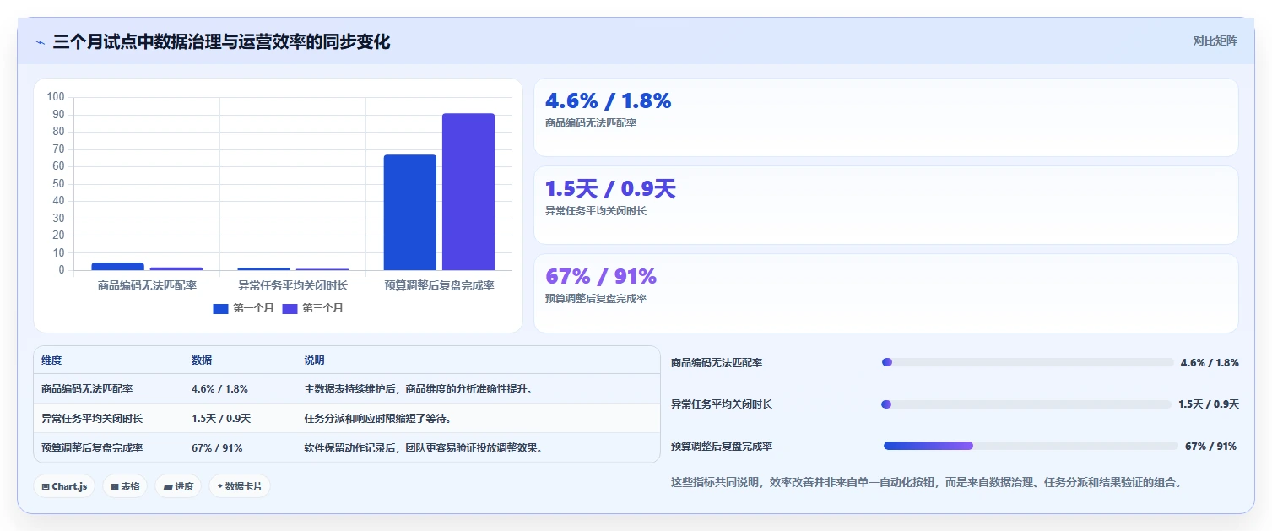This screenshot has width=1272, height=531.
Task: Click the 第一个月 bar for 预算调整后复盘完成率
Action: pos(410,213)
